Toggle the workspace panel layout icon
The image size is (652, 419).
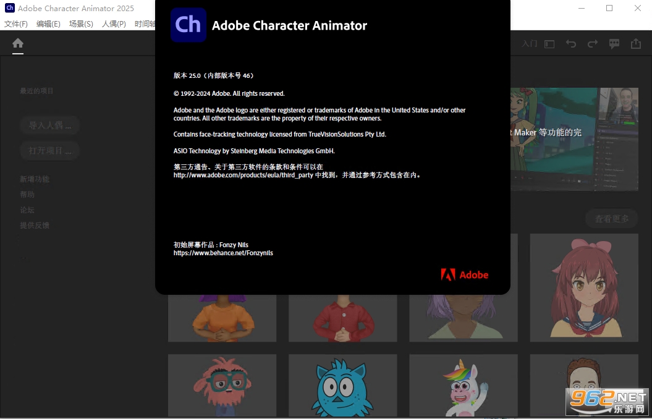[549, 44]
